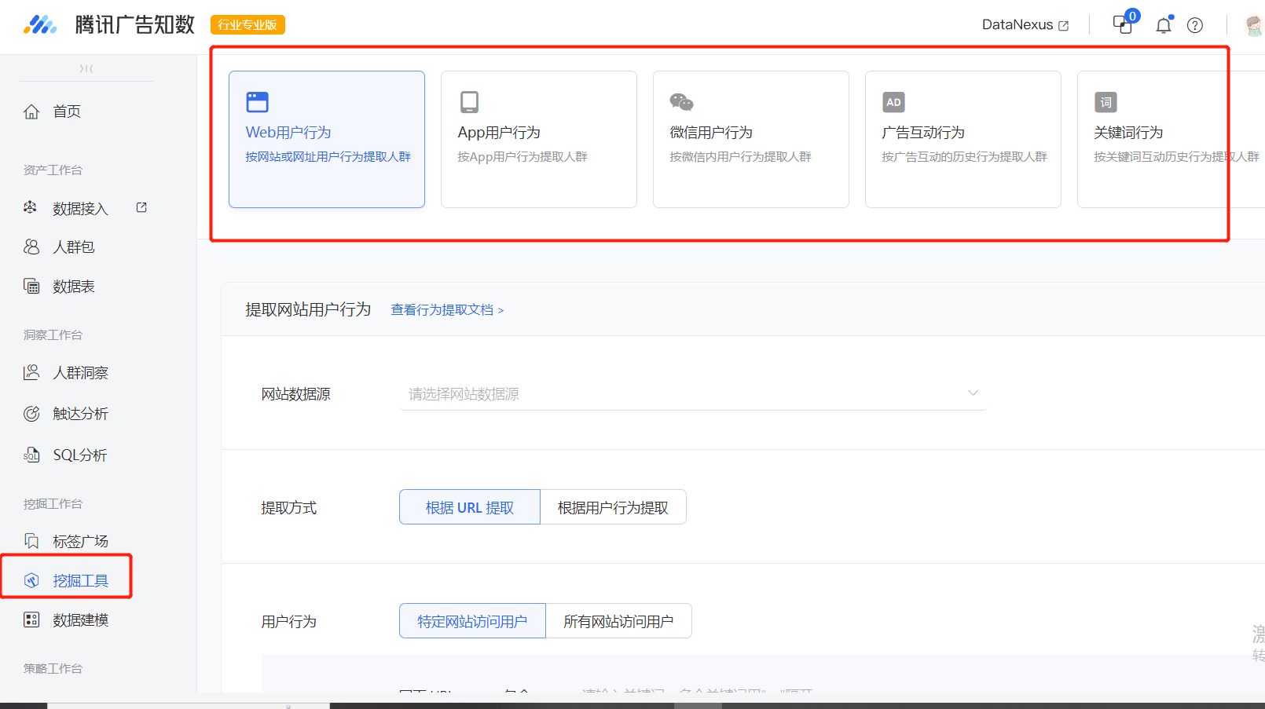Viewport: 1265px width, 709px height.
Task: Open 人群洞察 in sidebar
Action: point(80,373)
